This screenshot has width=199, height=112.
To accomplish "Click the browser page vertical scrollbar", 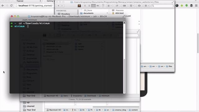I will coord(198,43).
